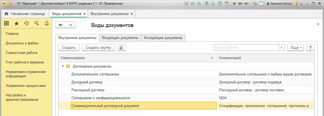324x116 pixels.
Task: Close the Виды документов tab
Action: click(84, 14)
